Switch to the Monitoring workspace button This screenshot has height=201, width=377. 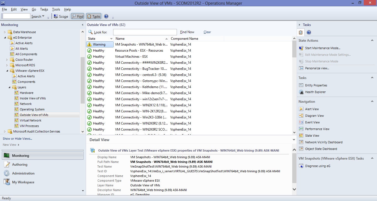(x=43, y=156)
